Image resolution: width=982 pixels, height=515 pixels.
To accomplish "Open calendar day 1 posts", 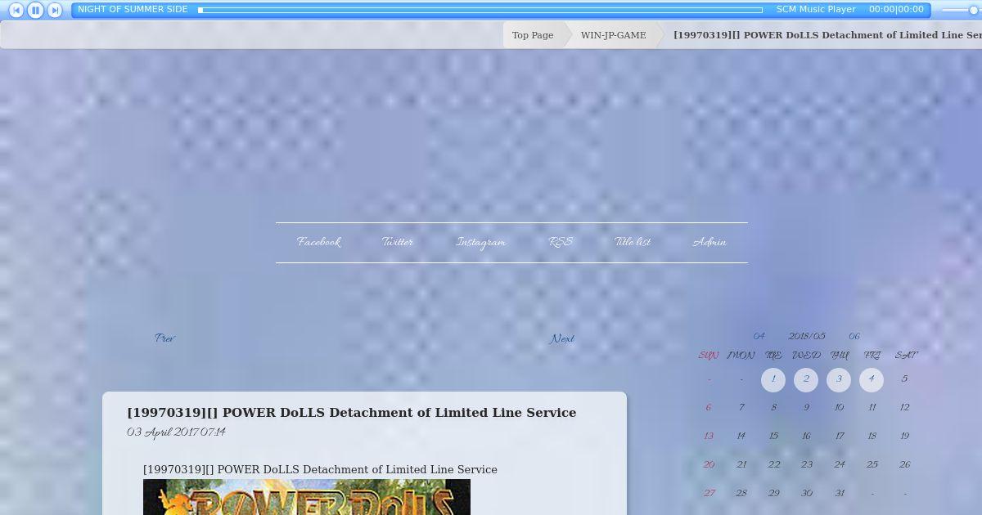I will (x=773, y=379).
